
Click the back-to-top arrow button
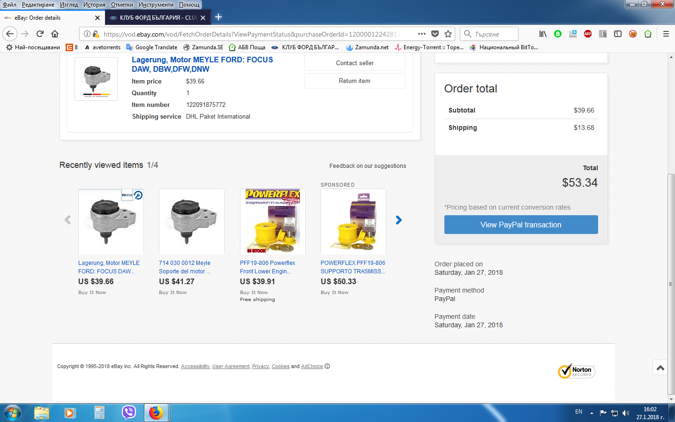click(660, 368)
